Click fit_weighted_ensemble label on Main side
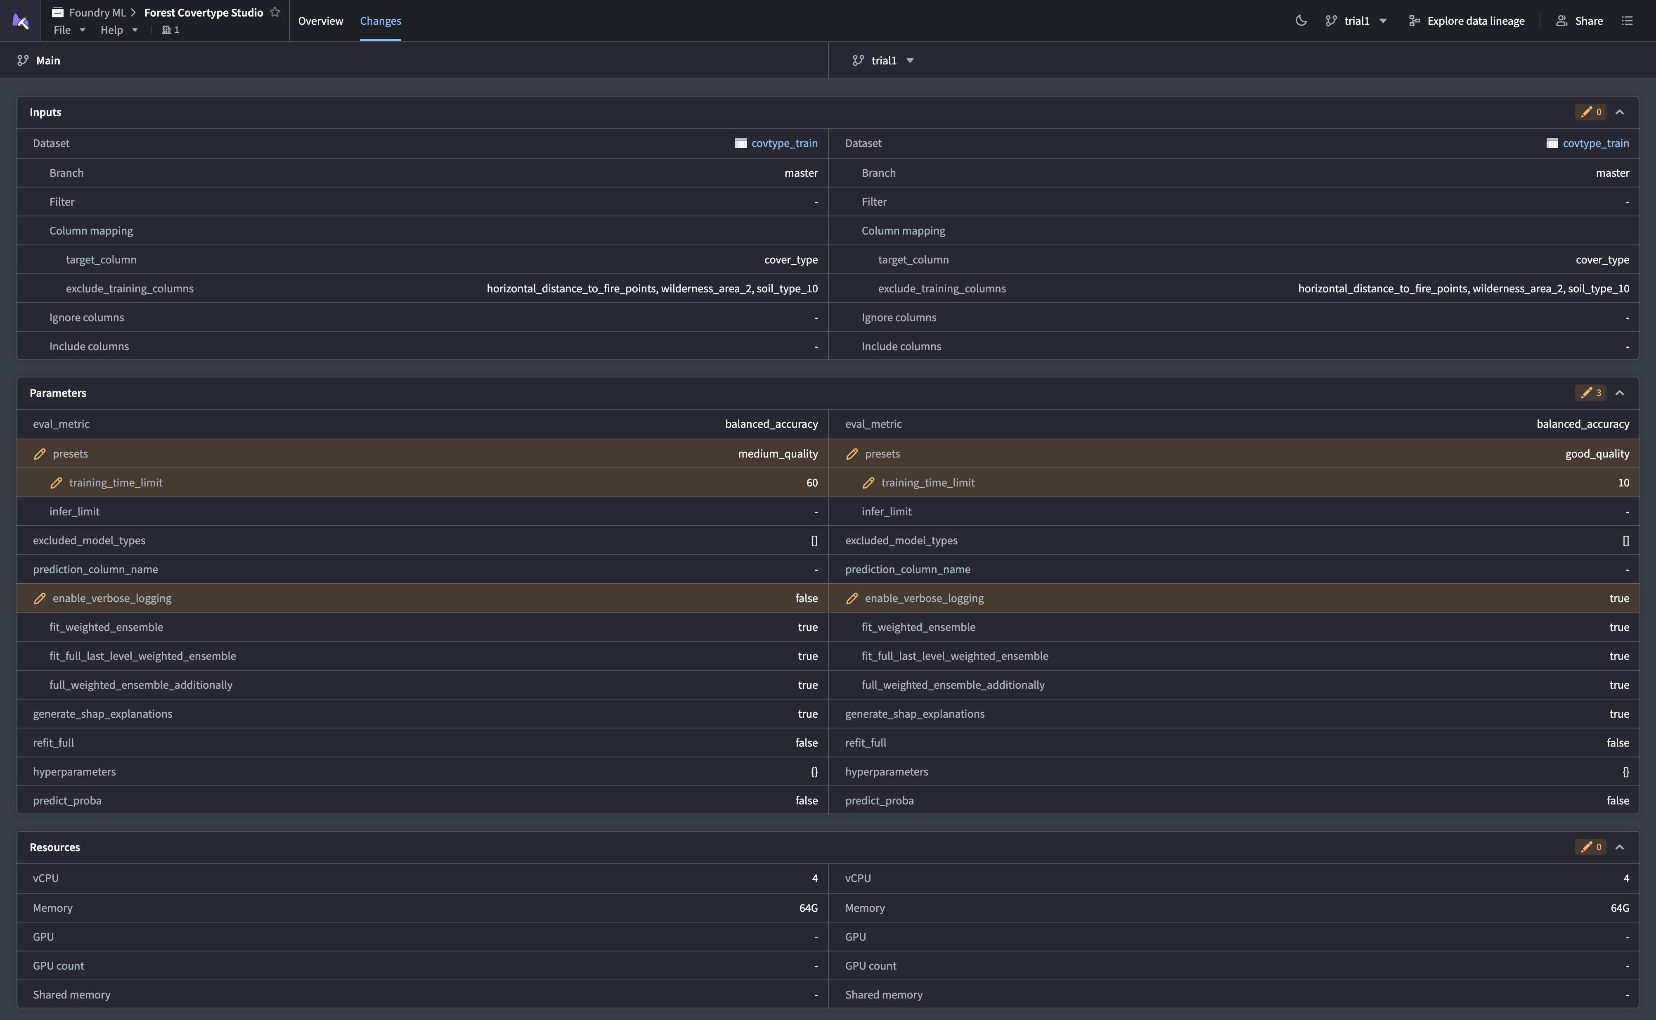This screenshot has height=1020, width=1656. tap(106, 627)
